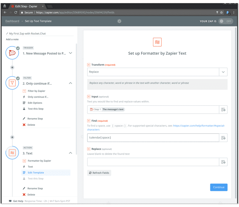Go to Dashboard via the breadcrumb link

pos(12,21)
